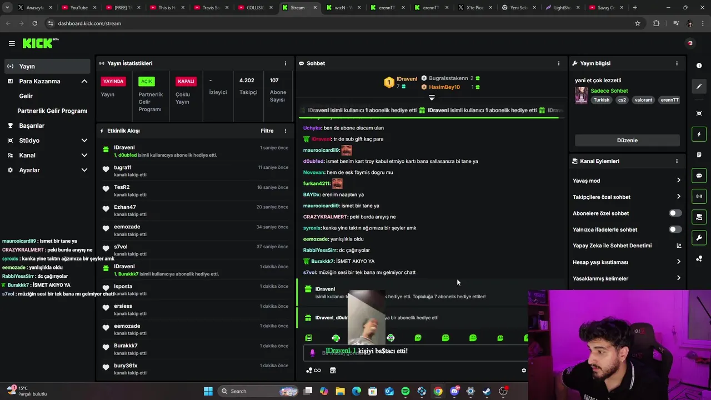The image size is (711, 400).
Task: Collapse the Para Kazanma sidebar section
Action: [x=84, y=81]
